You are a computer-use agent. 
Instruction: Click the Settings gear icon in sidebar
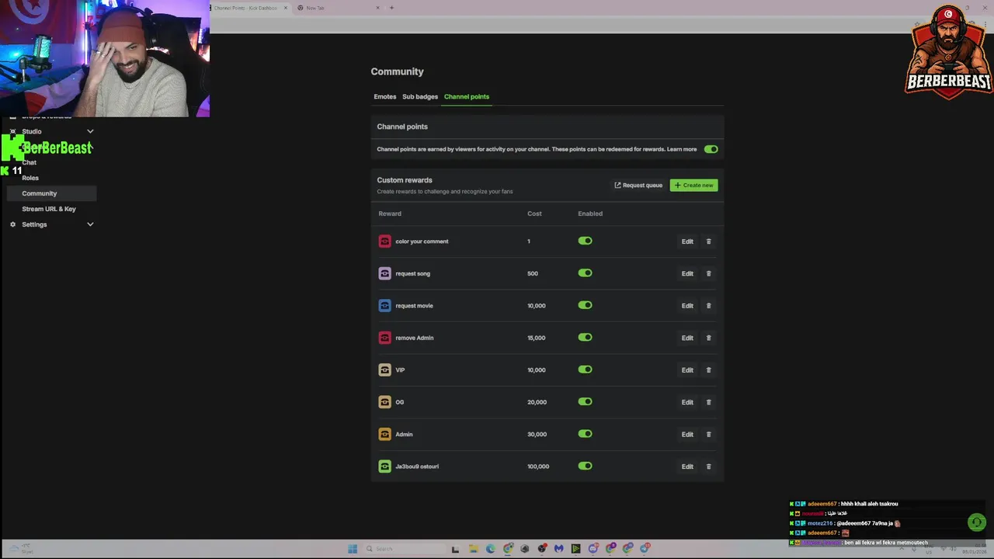coord(12,224)
